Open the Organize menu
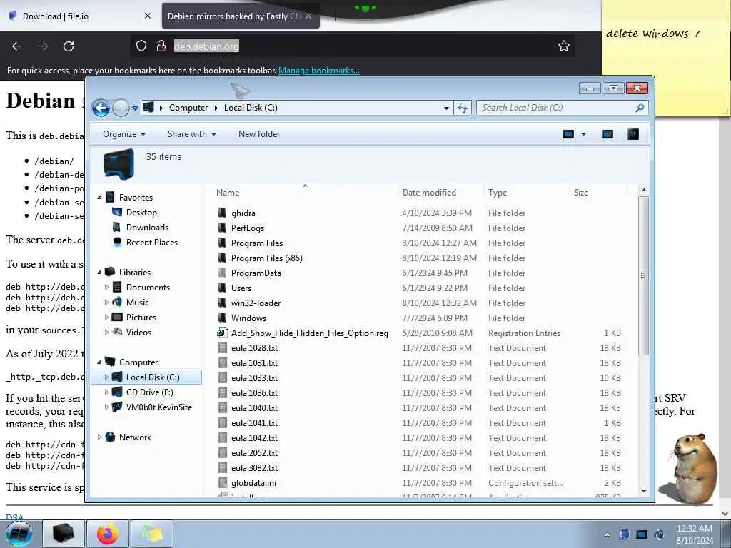The height and width of the screenshot is (548, 731). point(124,134)
